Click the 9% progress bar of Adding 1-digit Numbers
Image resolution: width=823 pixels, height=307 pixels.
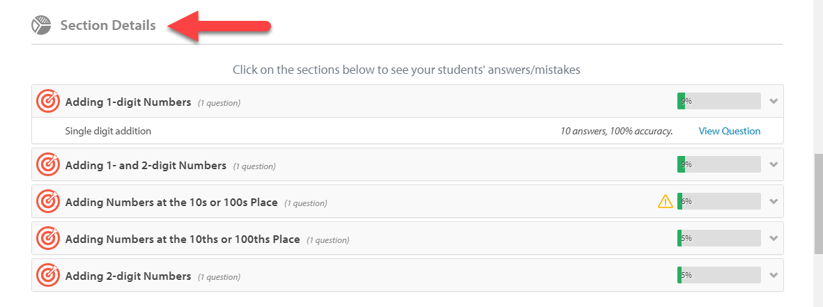[718, 102]
